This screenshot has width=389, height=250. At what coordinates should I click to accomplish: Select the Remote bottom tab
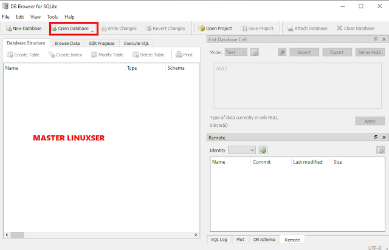click(x=292, y=240)
